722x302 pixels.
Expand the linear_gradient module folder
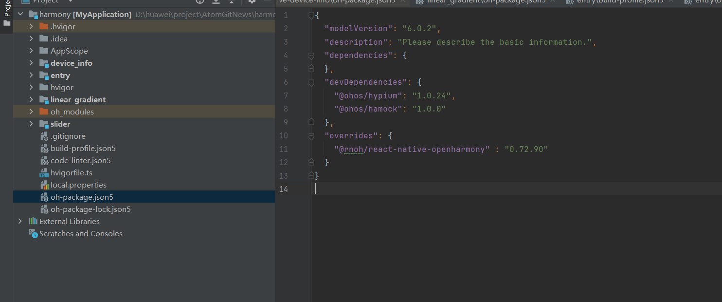pos(31,99)
